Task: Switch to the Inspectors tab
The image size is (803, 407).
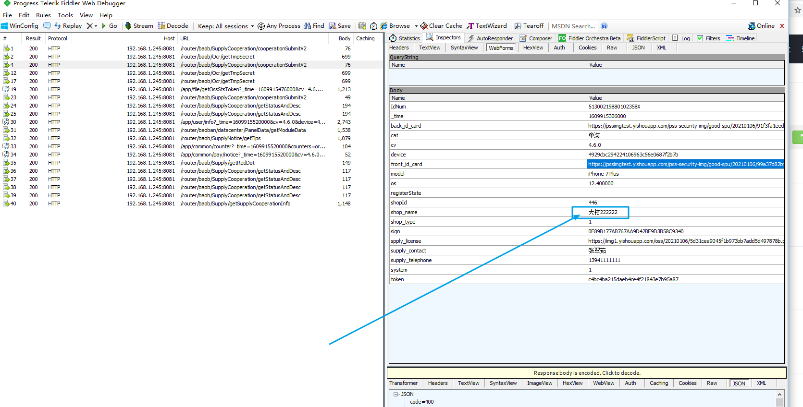Action: 444,37
